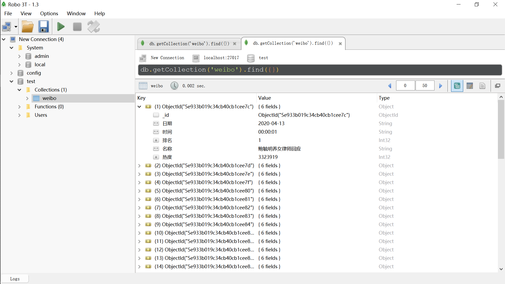505x284 pixels.
Task: Collapse Collections (1) folder
Action: point(19,90)
